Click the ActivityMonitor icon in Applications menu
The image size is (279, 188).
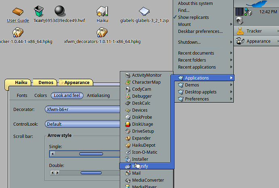pos(128,75)
